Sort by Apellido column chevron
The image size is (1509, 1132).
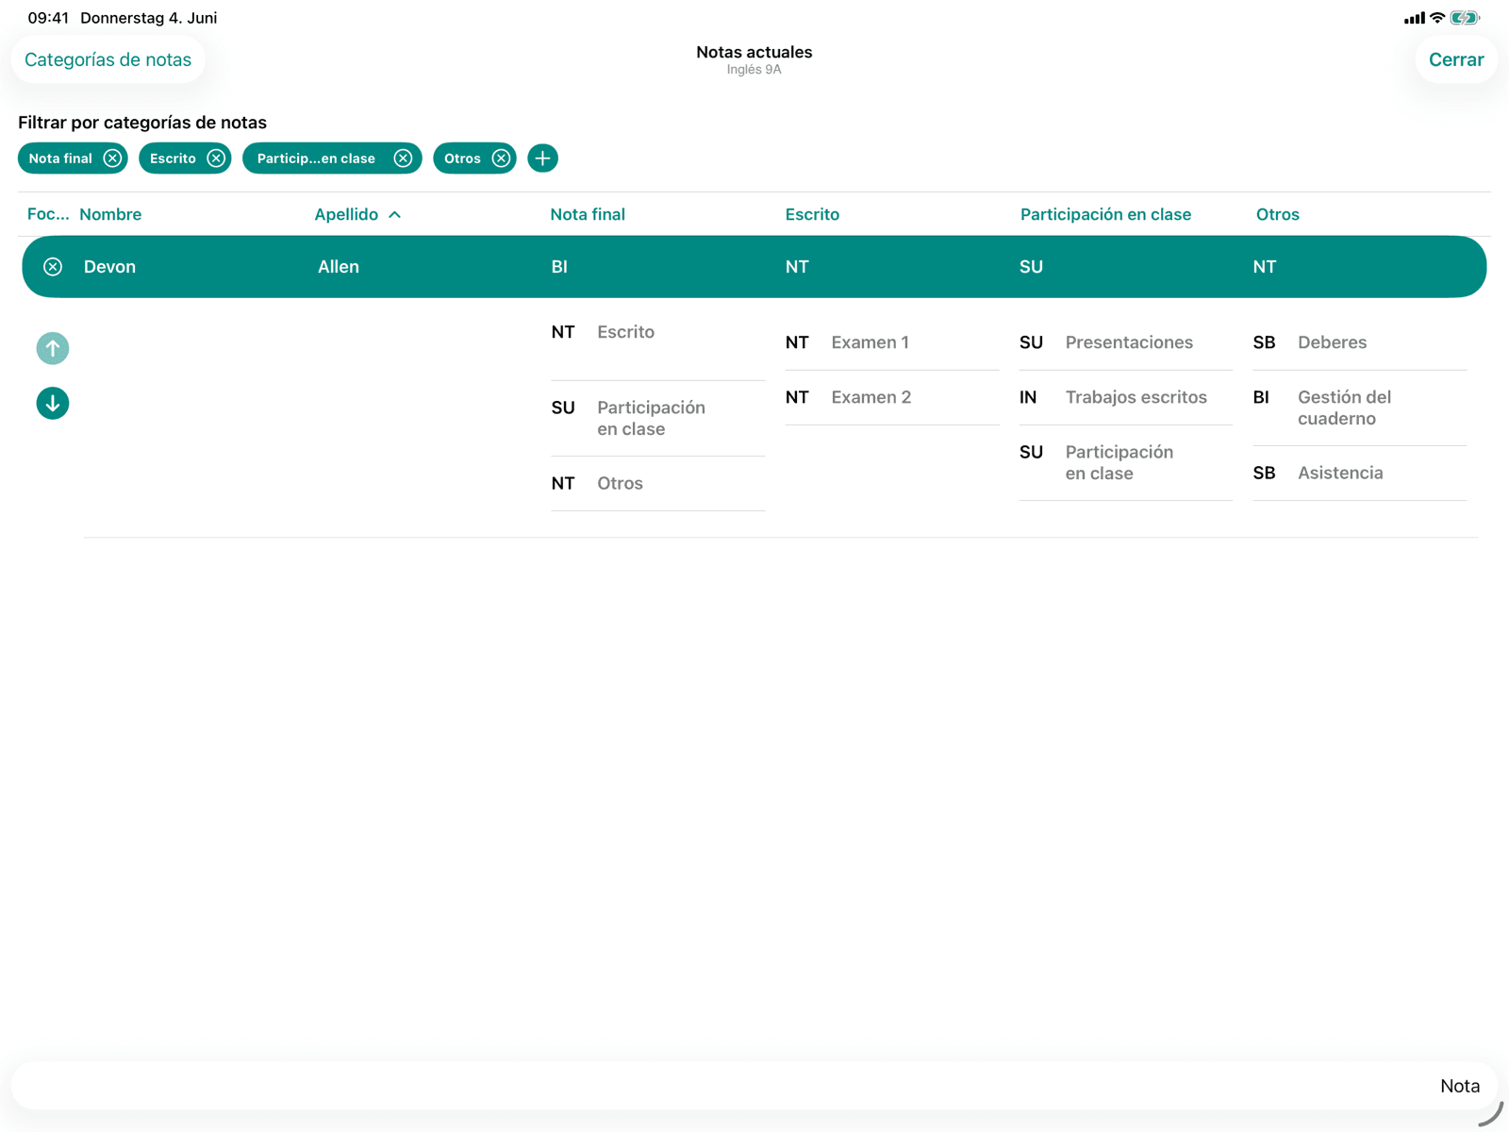(394, 215)
